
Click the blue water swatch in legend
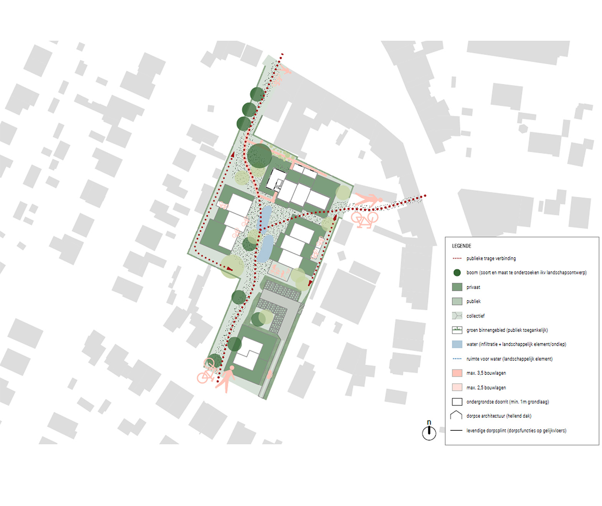tap(457, 344)
